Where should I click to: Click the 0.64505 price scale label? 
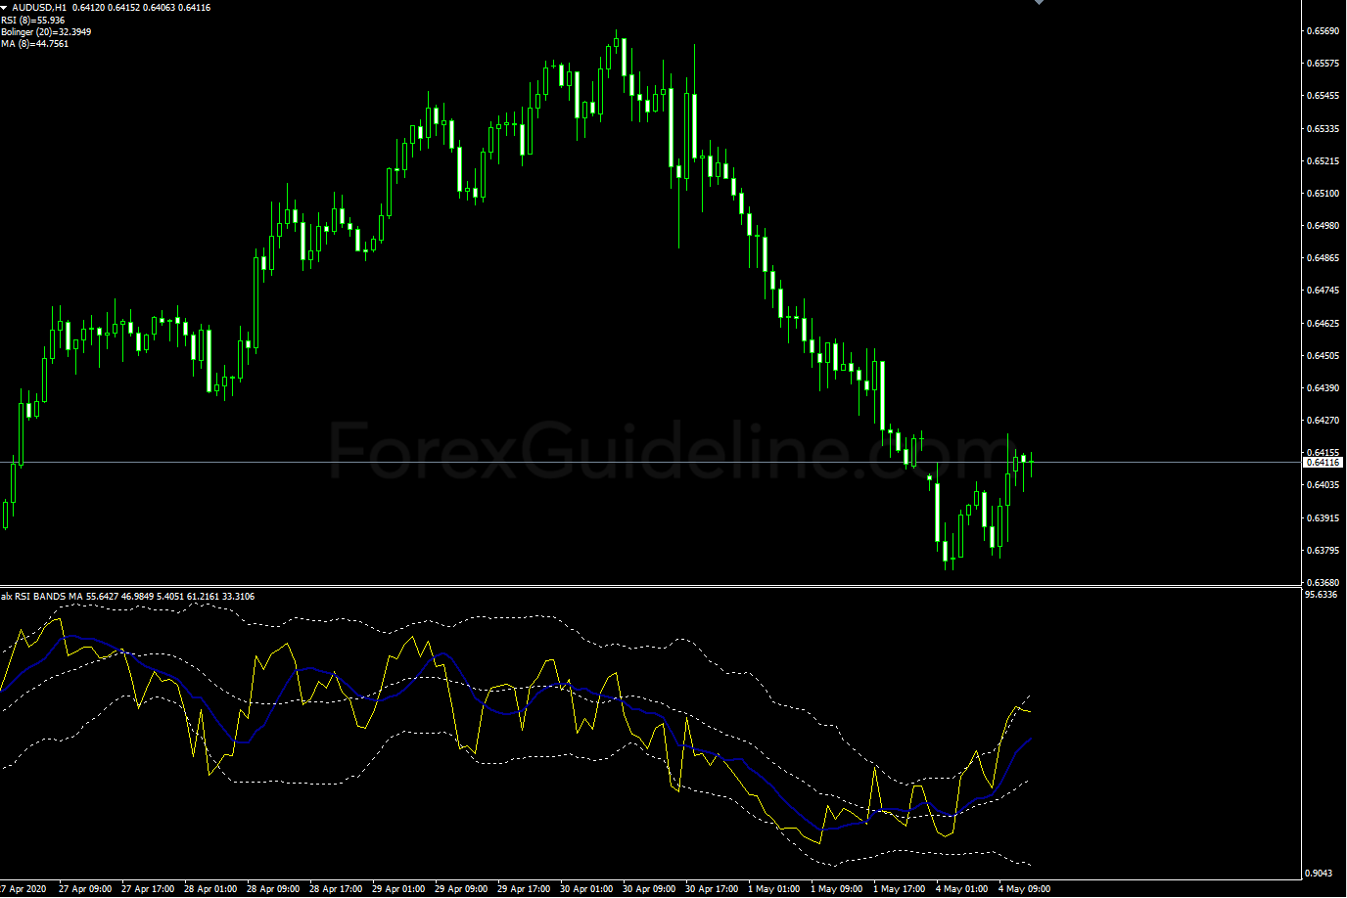click(1323, 356)
